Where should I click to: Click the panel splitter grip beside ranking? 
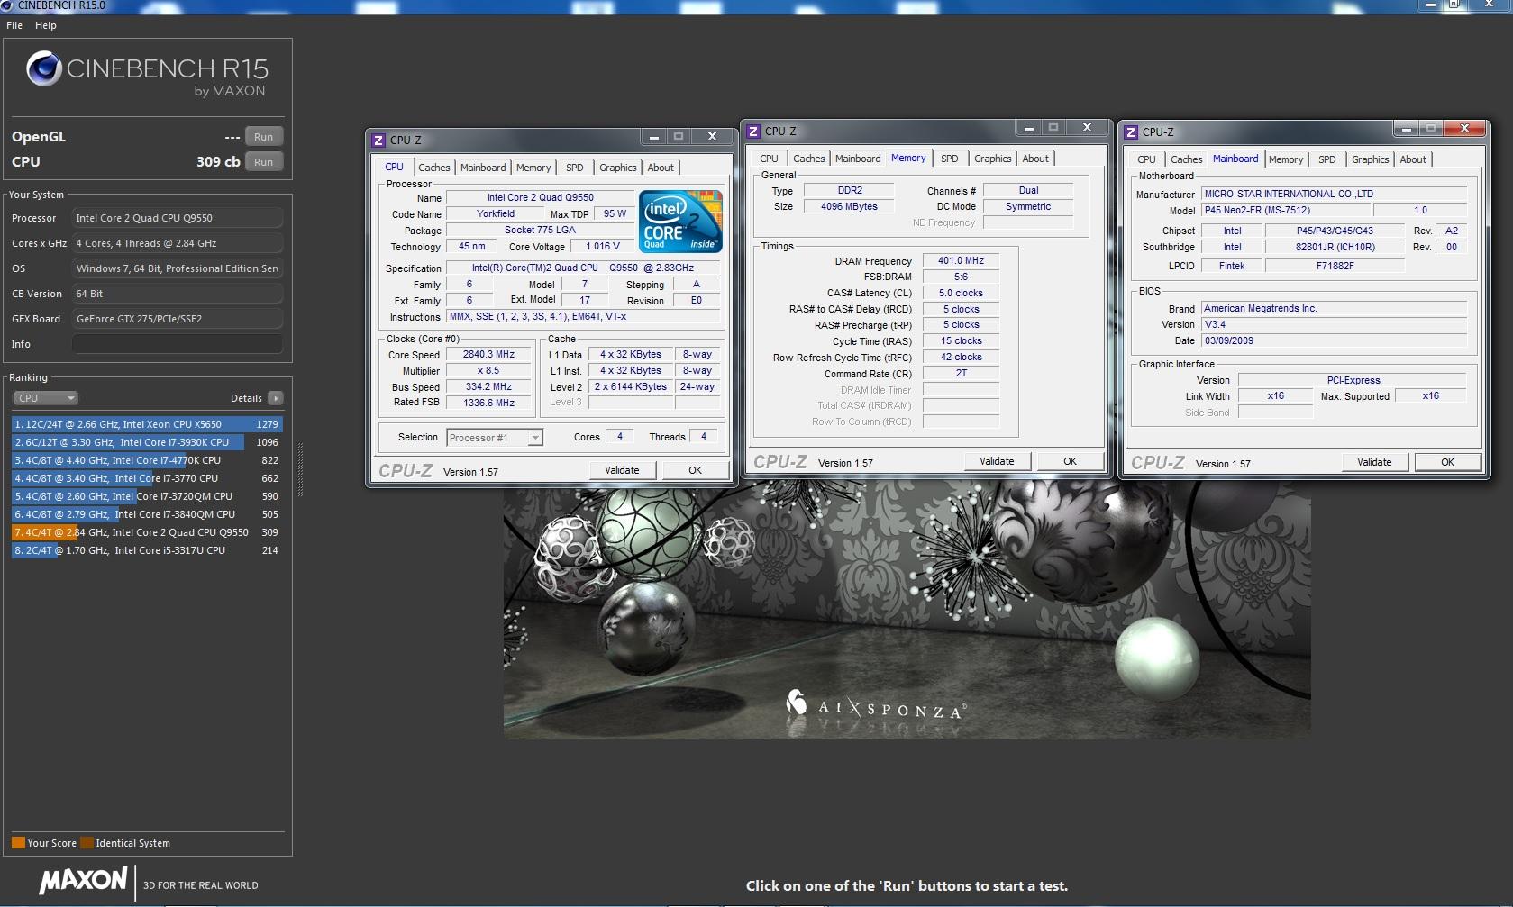pos(300,469)
